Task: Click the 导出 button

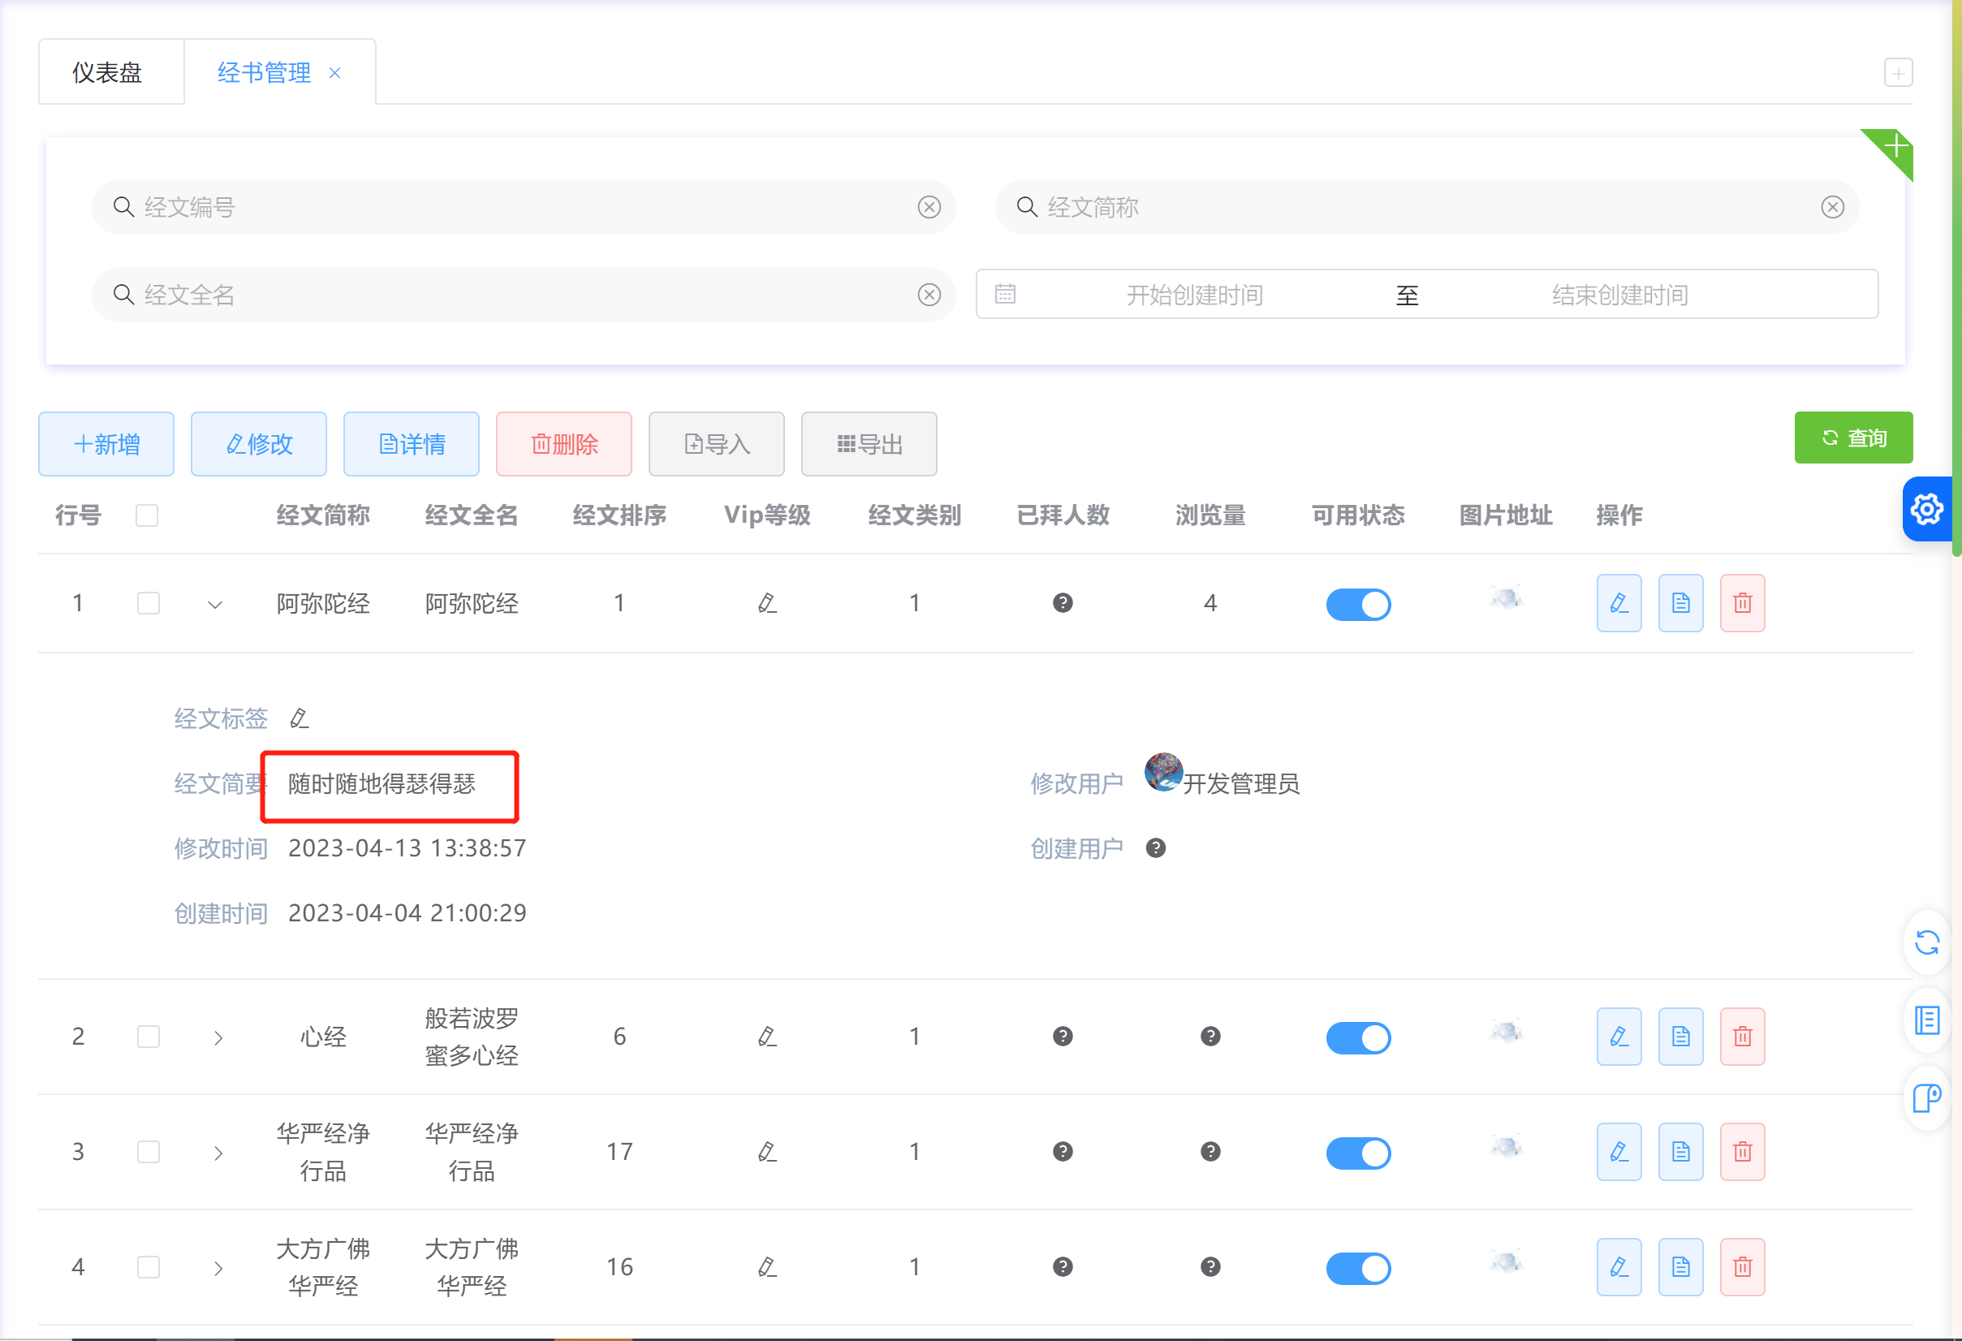Action: (869, 444)
